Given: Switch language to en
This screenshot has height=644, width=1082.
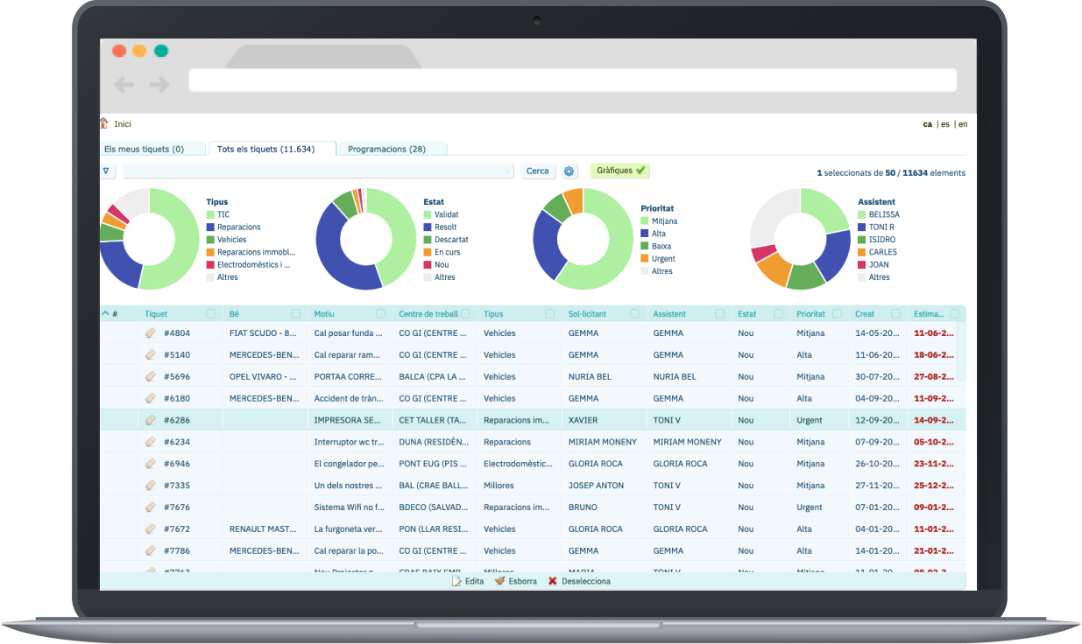Looking at the screenshot, I should pos(963,124).
